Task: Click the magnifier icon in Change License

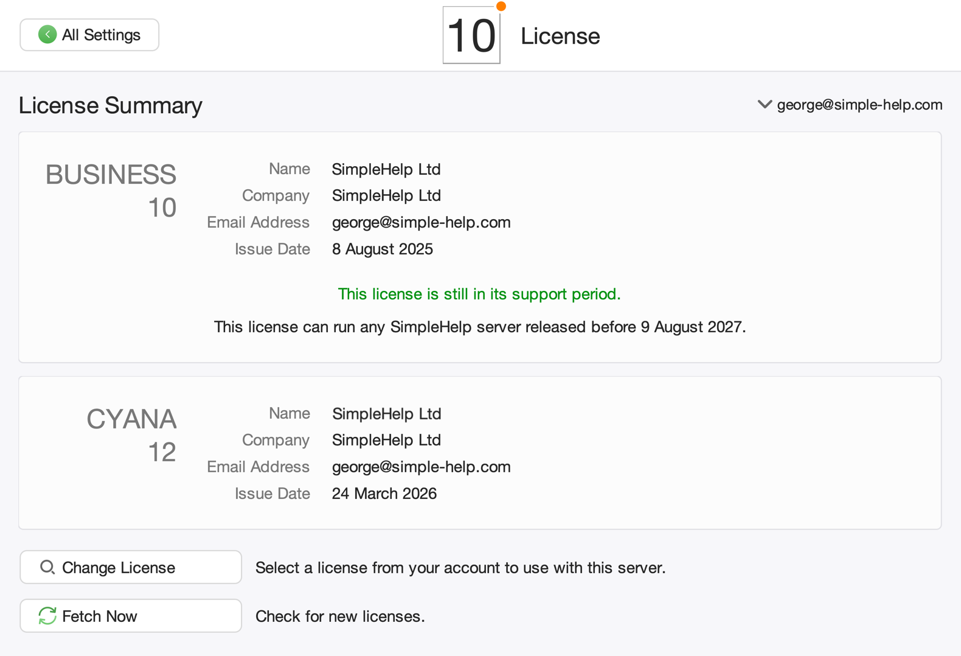Action: click(x=47, y=567)
